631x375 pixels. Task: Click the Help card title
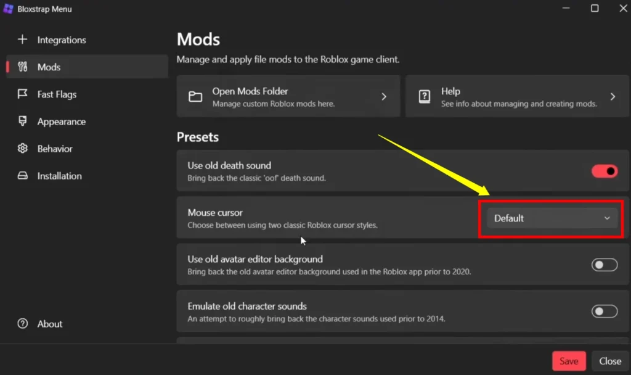450,91
